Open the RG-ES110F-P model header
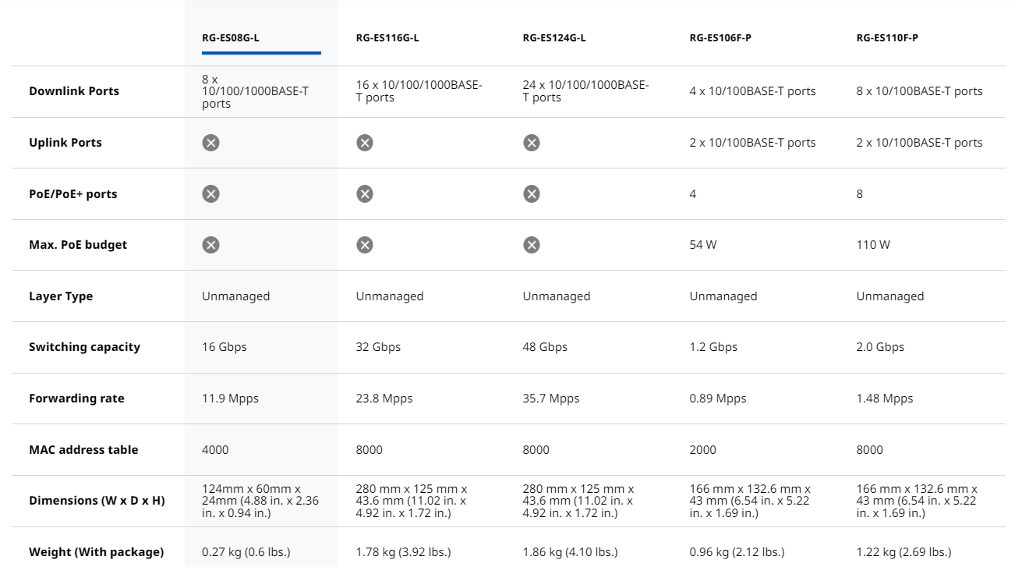 (x=887, y=37)
